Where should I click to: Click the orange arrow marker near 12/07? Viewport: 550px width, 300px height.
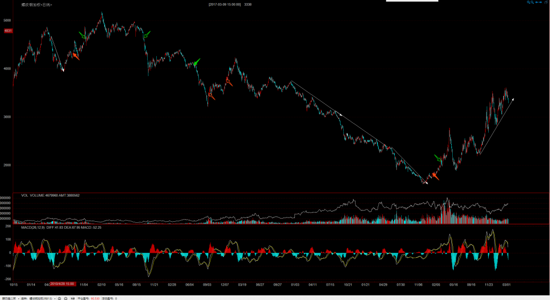pos(229,82)
